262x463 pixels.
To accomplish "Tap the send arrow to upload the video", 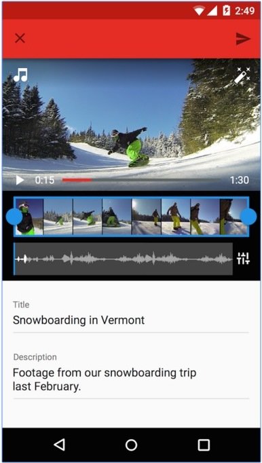I will point(243,39).
